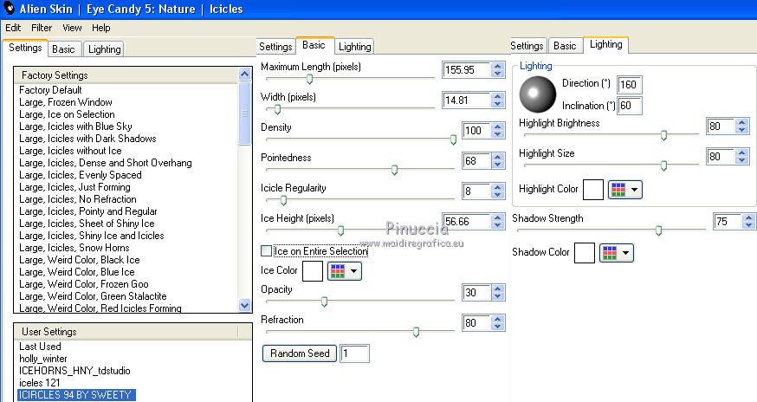757x402 pixels.
Task: Increase Ice Height with the up arrow
Action: 498,217
